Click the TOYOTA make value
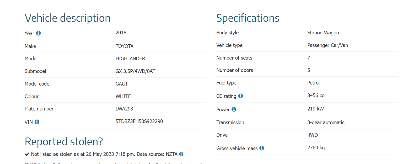The width and height of the screenshot is (403, 164). tap(125, 46)
